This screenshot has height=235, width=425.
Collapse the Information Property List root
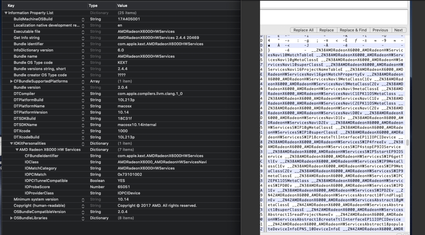(6, 13)
